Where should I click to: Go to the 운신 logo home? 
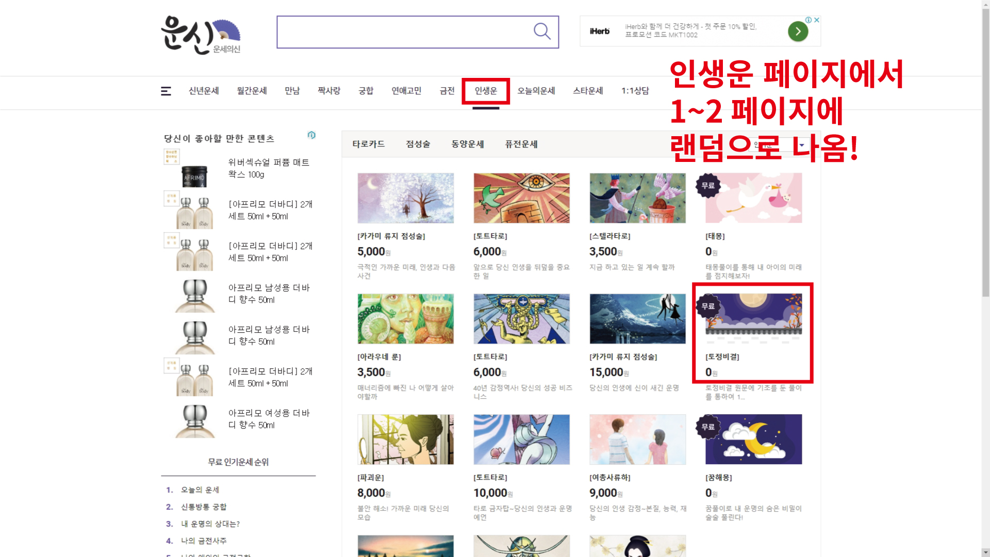pos(201,35)
